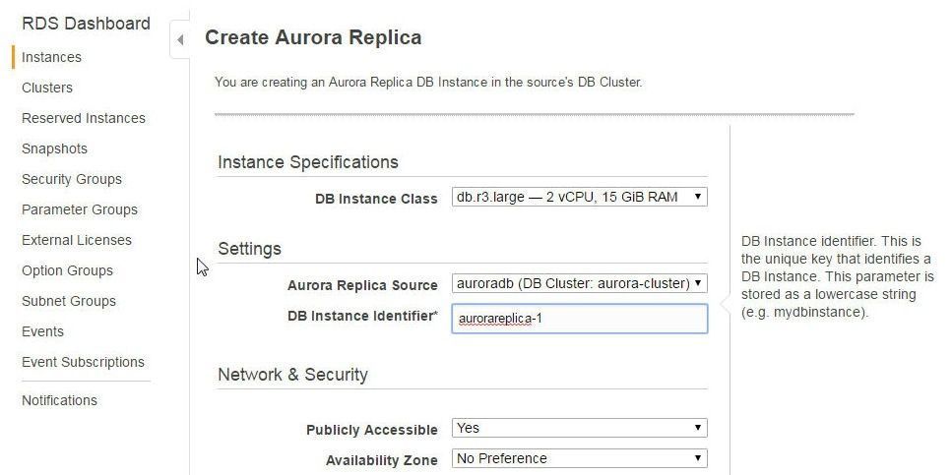952x475 pixels.
Task: Navigate to Option Groups
Action: point(67,270)
